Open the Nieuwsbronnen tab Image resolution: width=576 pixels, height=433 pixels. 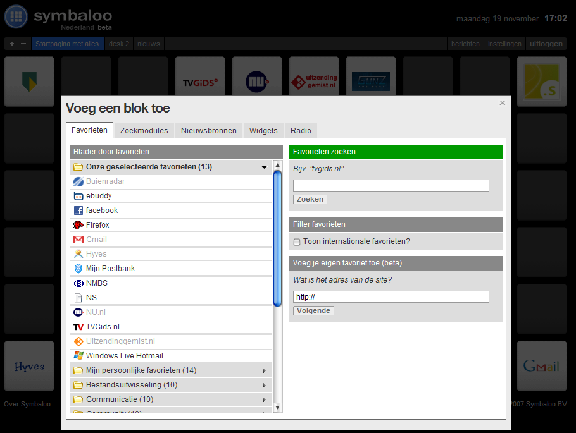click(209, 131)
